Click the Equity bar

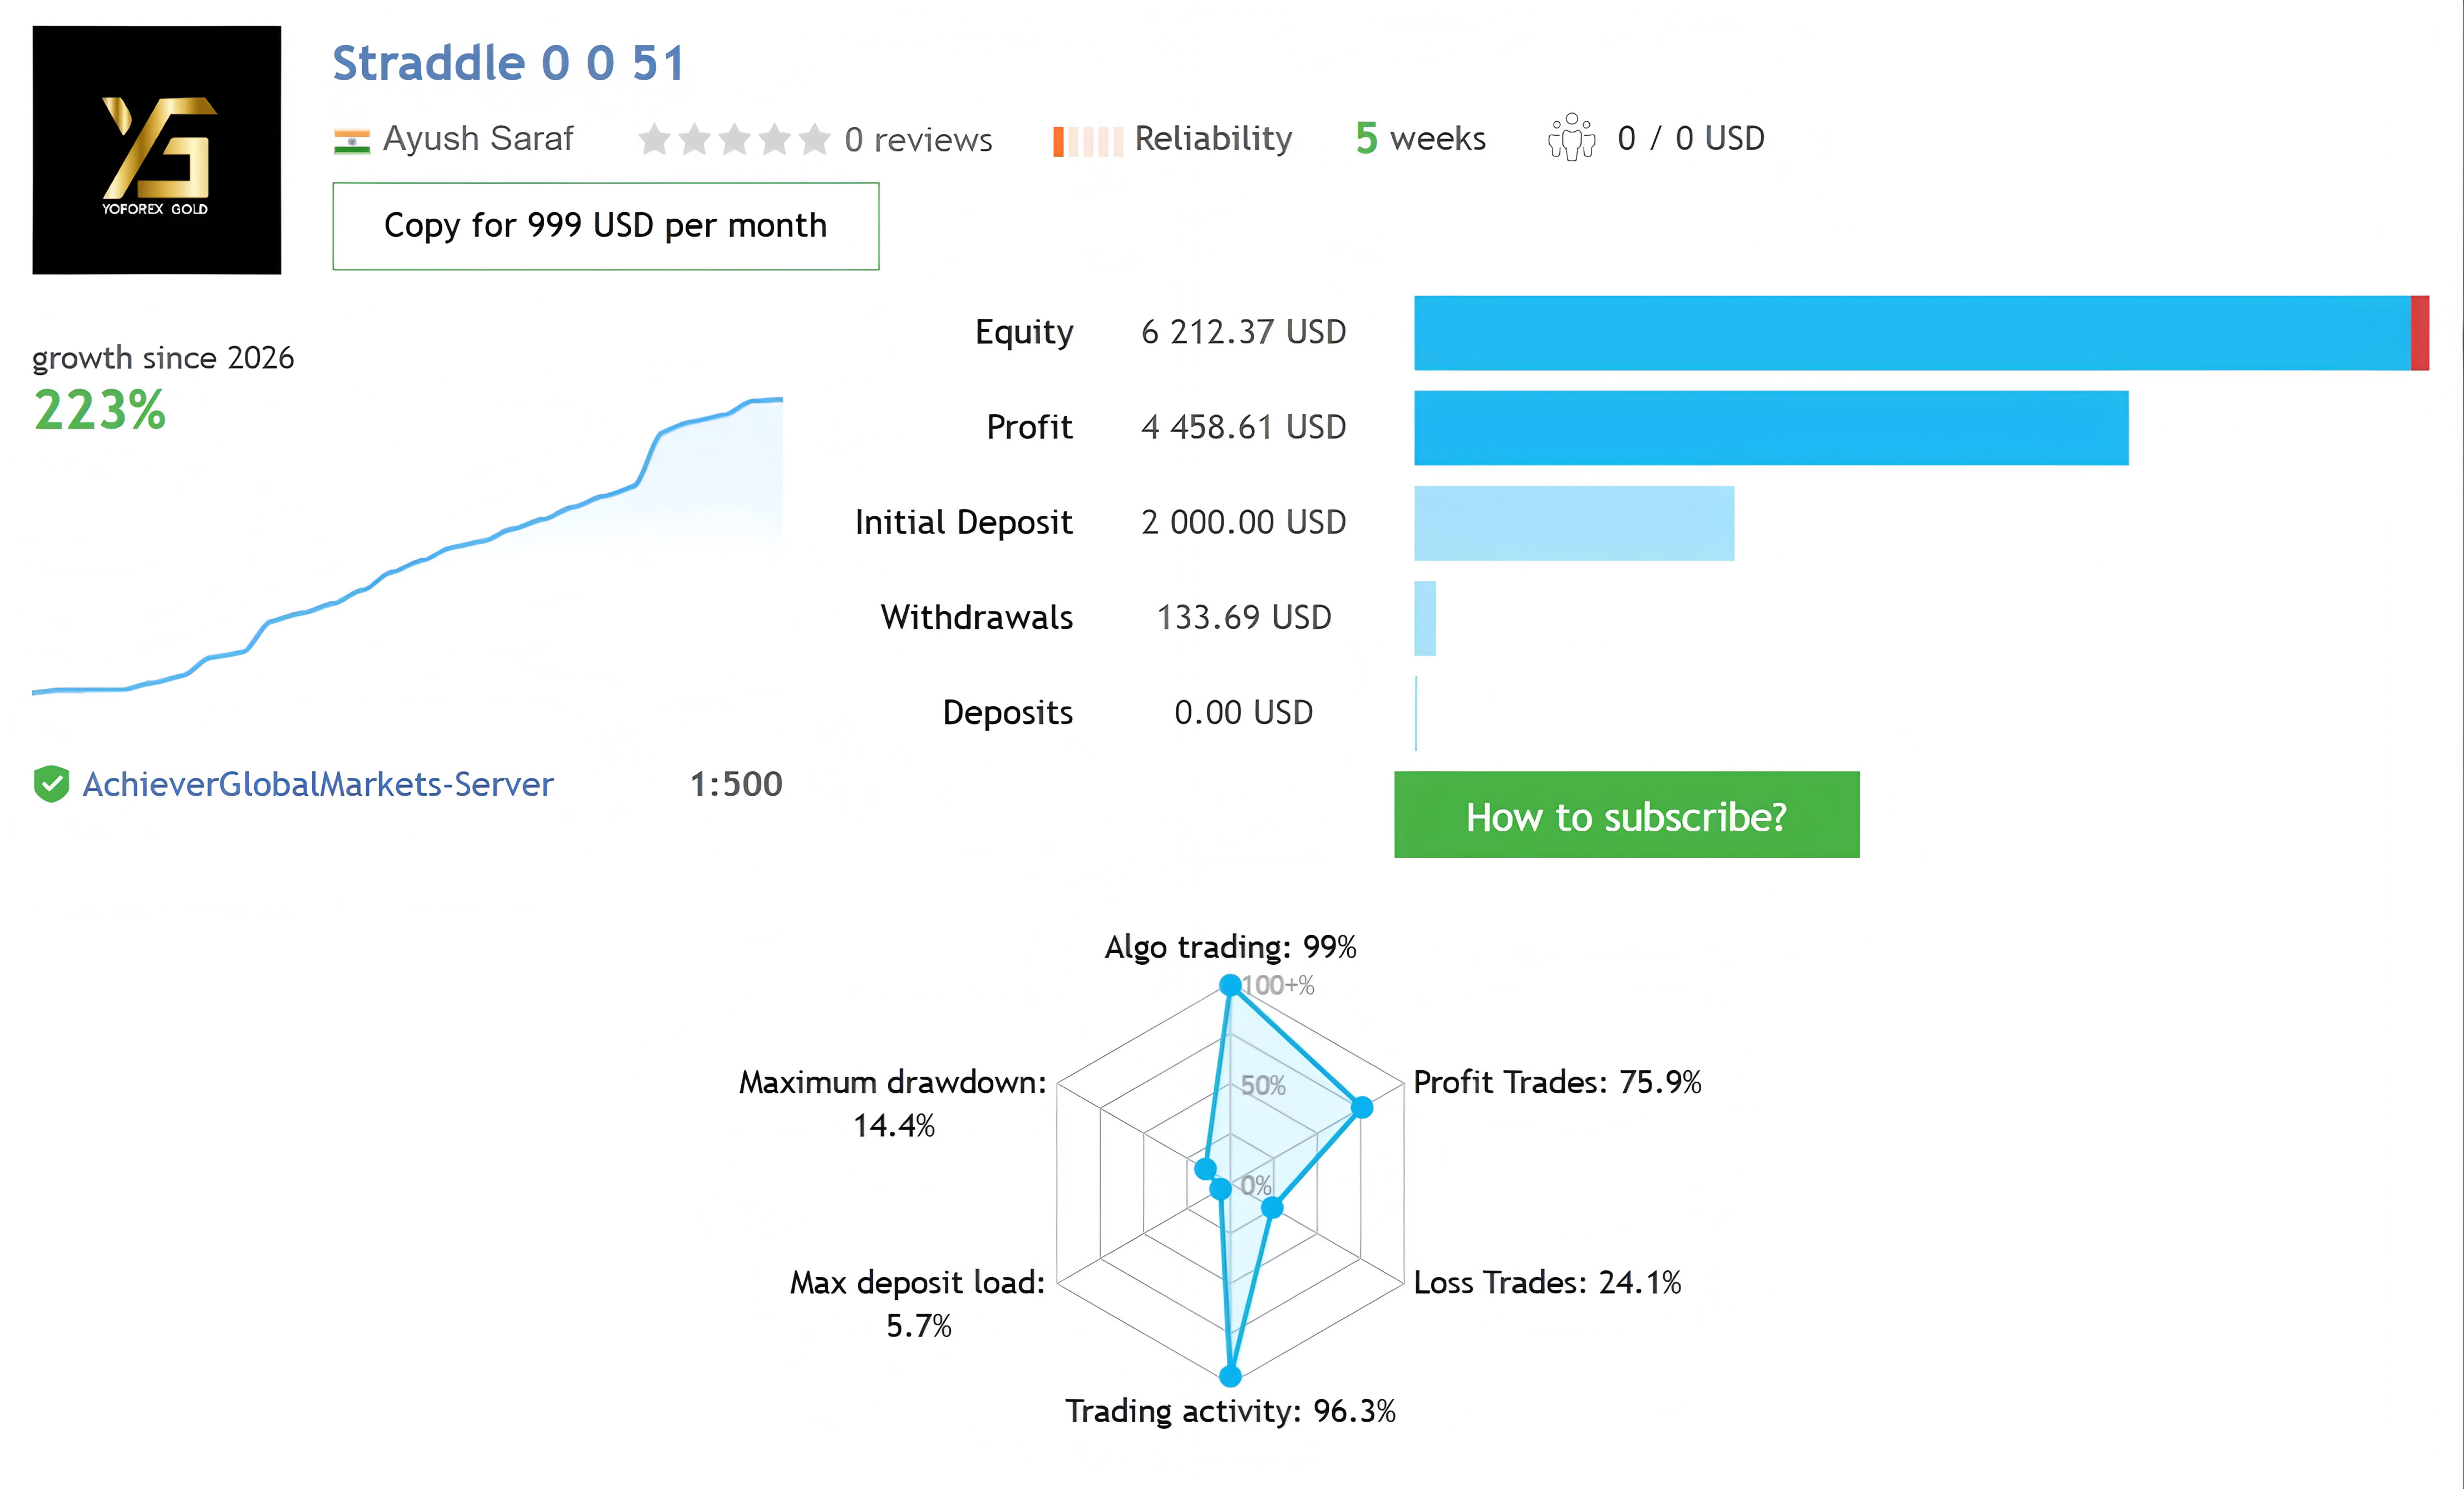coord(1921,333)
